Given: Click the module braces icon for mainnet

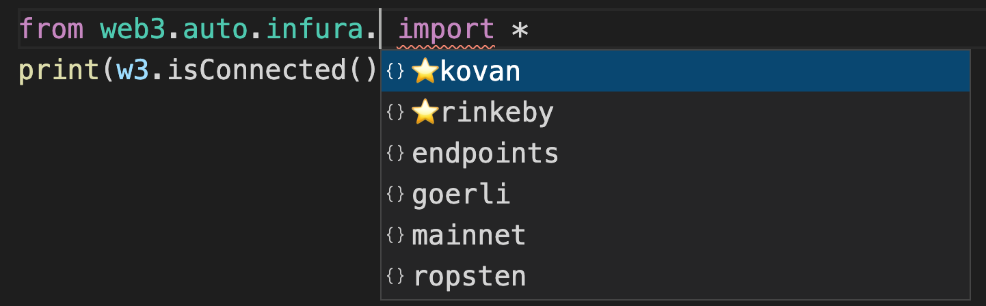Looking at the screenshot, I should [395, 236].
